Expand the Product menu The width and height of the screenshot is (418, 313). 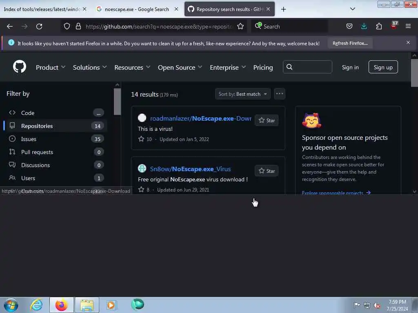pyautogui.click(x=51, y=67)
